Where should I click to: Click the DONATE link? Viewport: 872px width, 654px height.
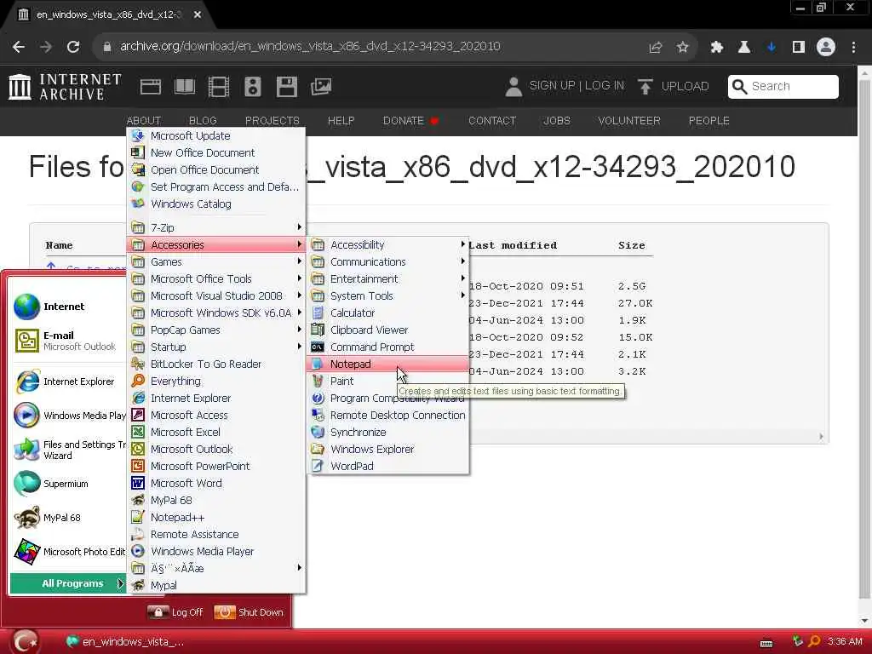[x=410, y=121]
